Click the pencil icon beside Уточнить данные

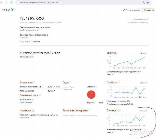[124, 10]
